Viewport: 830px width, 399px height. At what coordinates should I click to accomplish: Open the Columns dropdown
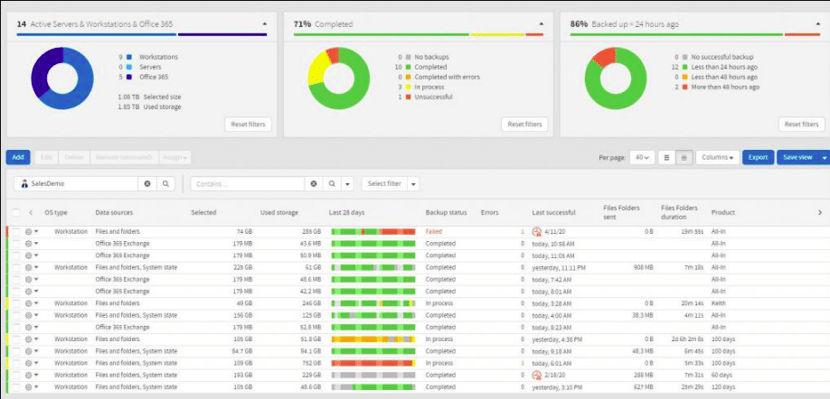pyautogui.click(x=717, y=157)
